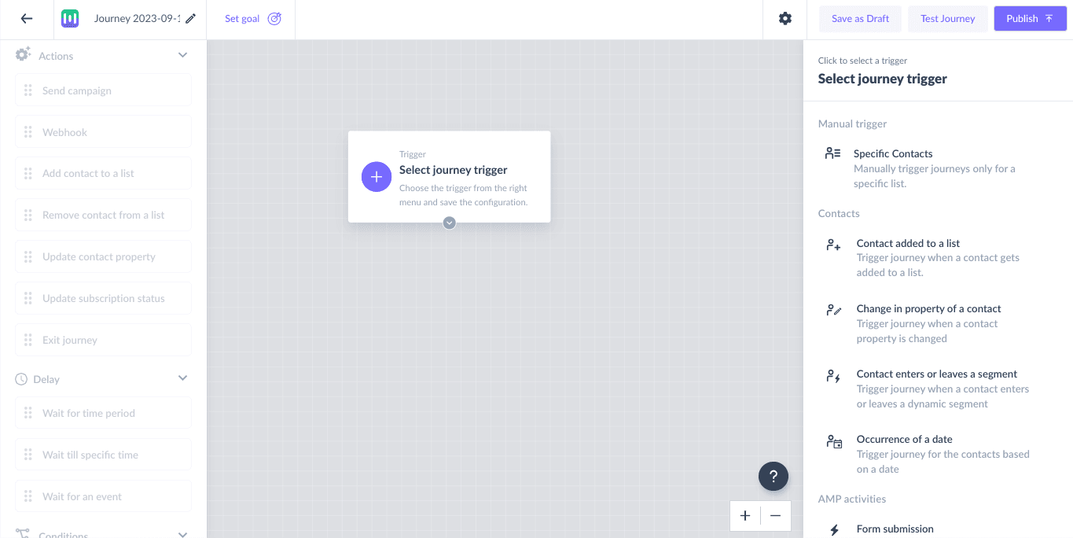1073x538 pixels.
Task: Expand the Conditions section
Action: [182, 534]
